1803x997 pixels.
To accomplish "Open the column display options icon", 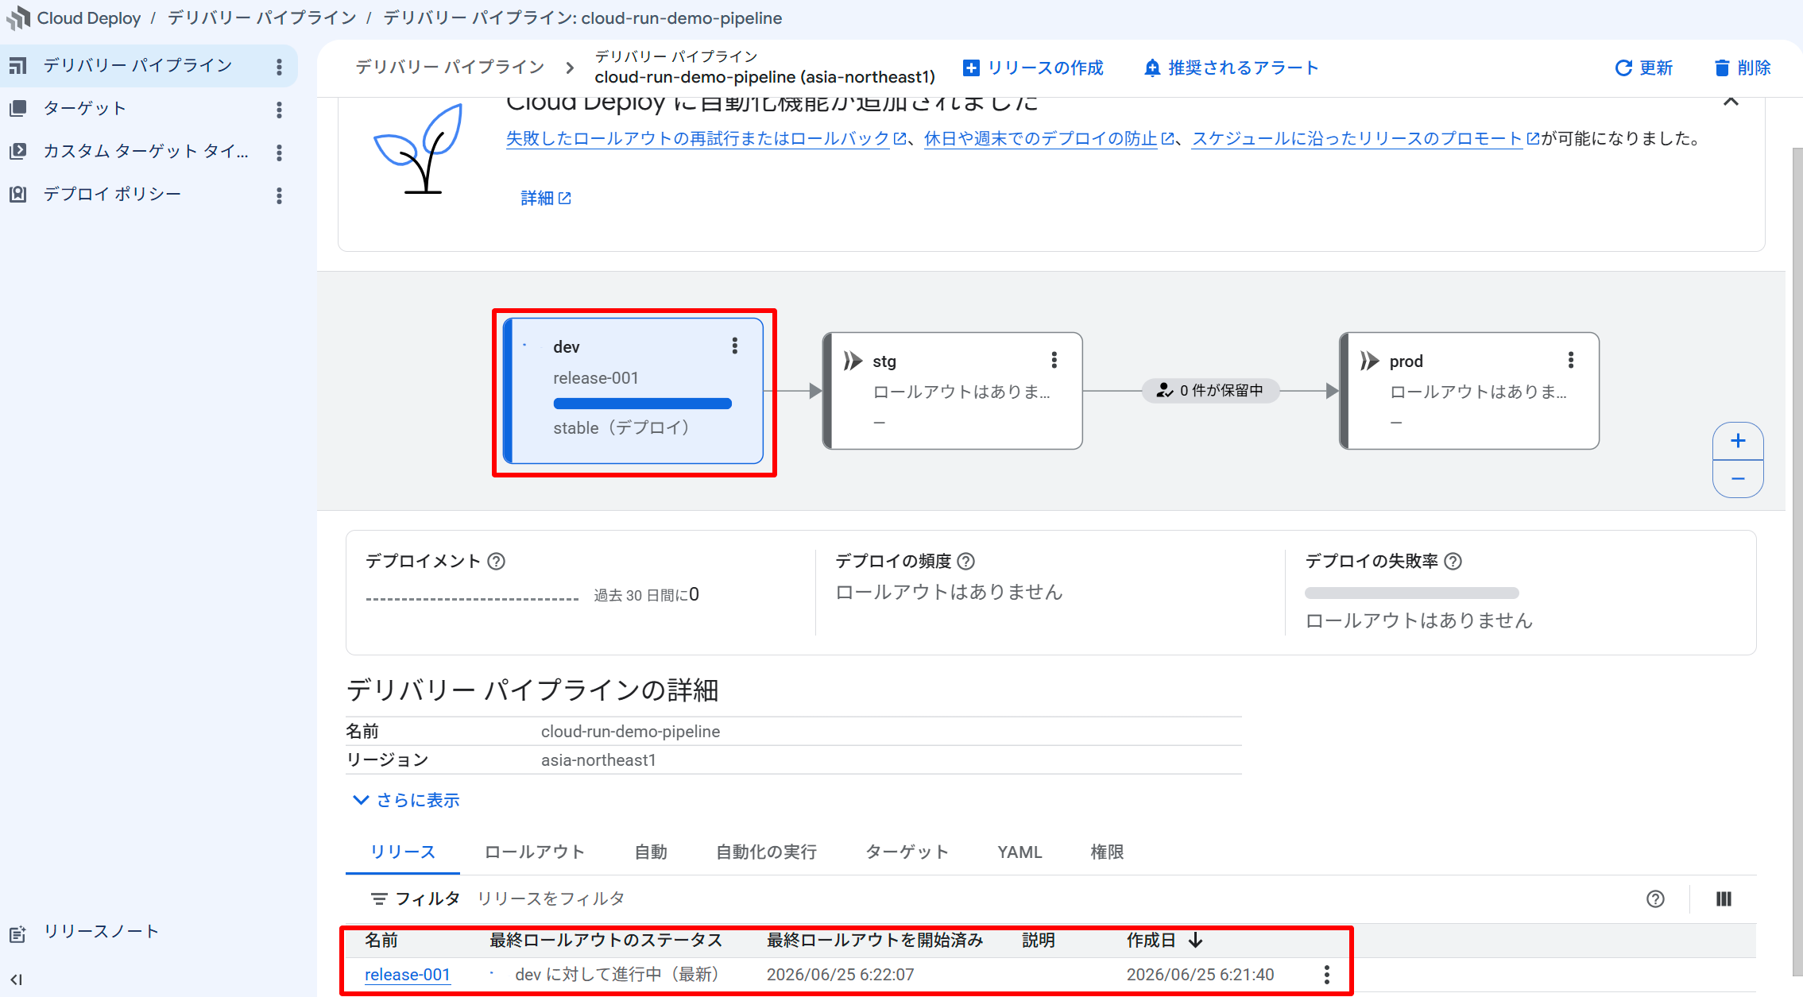I will pos(1723,898).
